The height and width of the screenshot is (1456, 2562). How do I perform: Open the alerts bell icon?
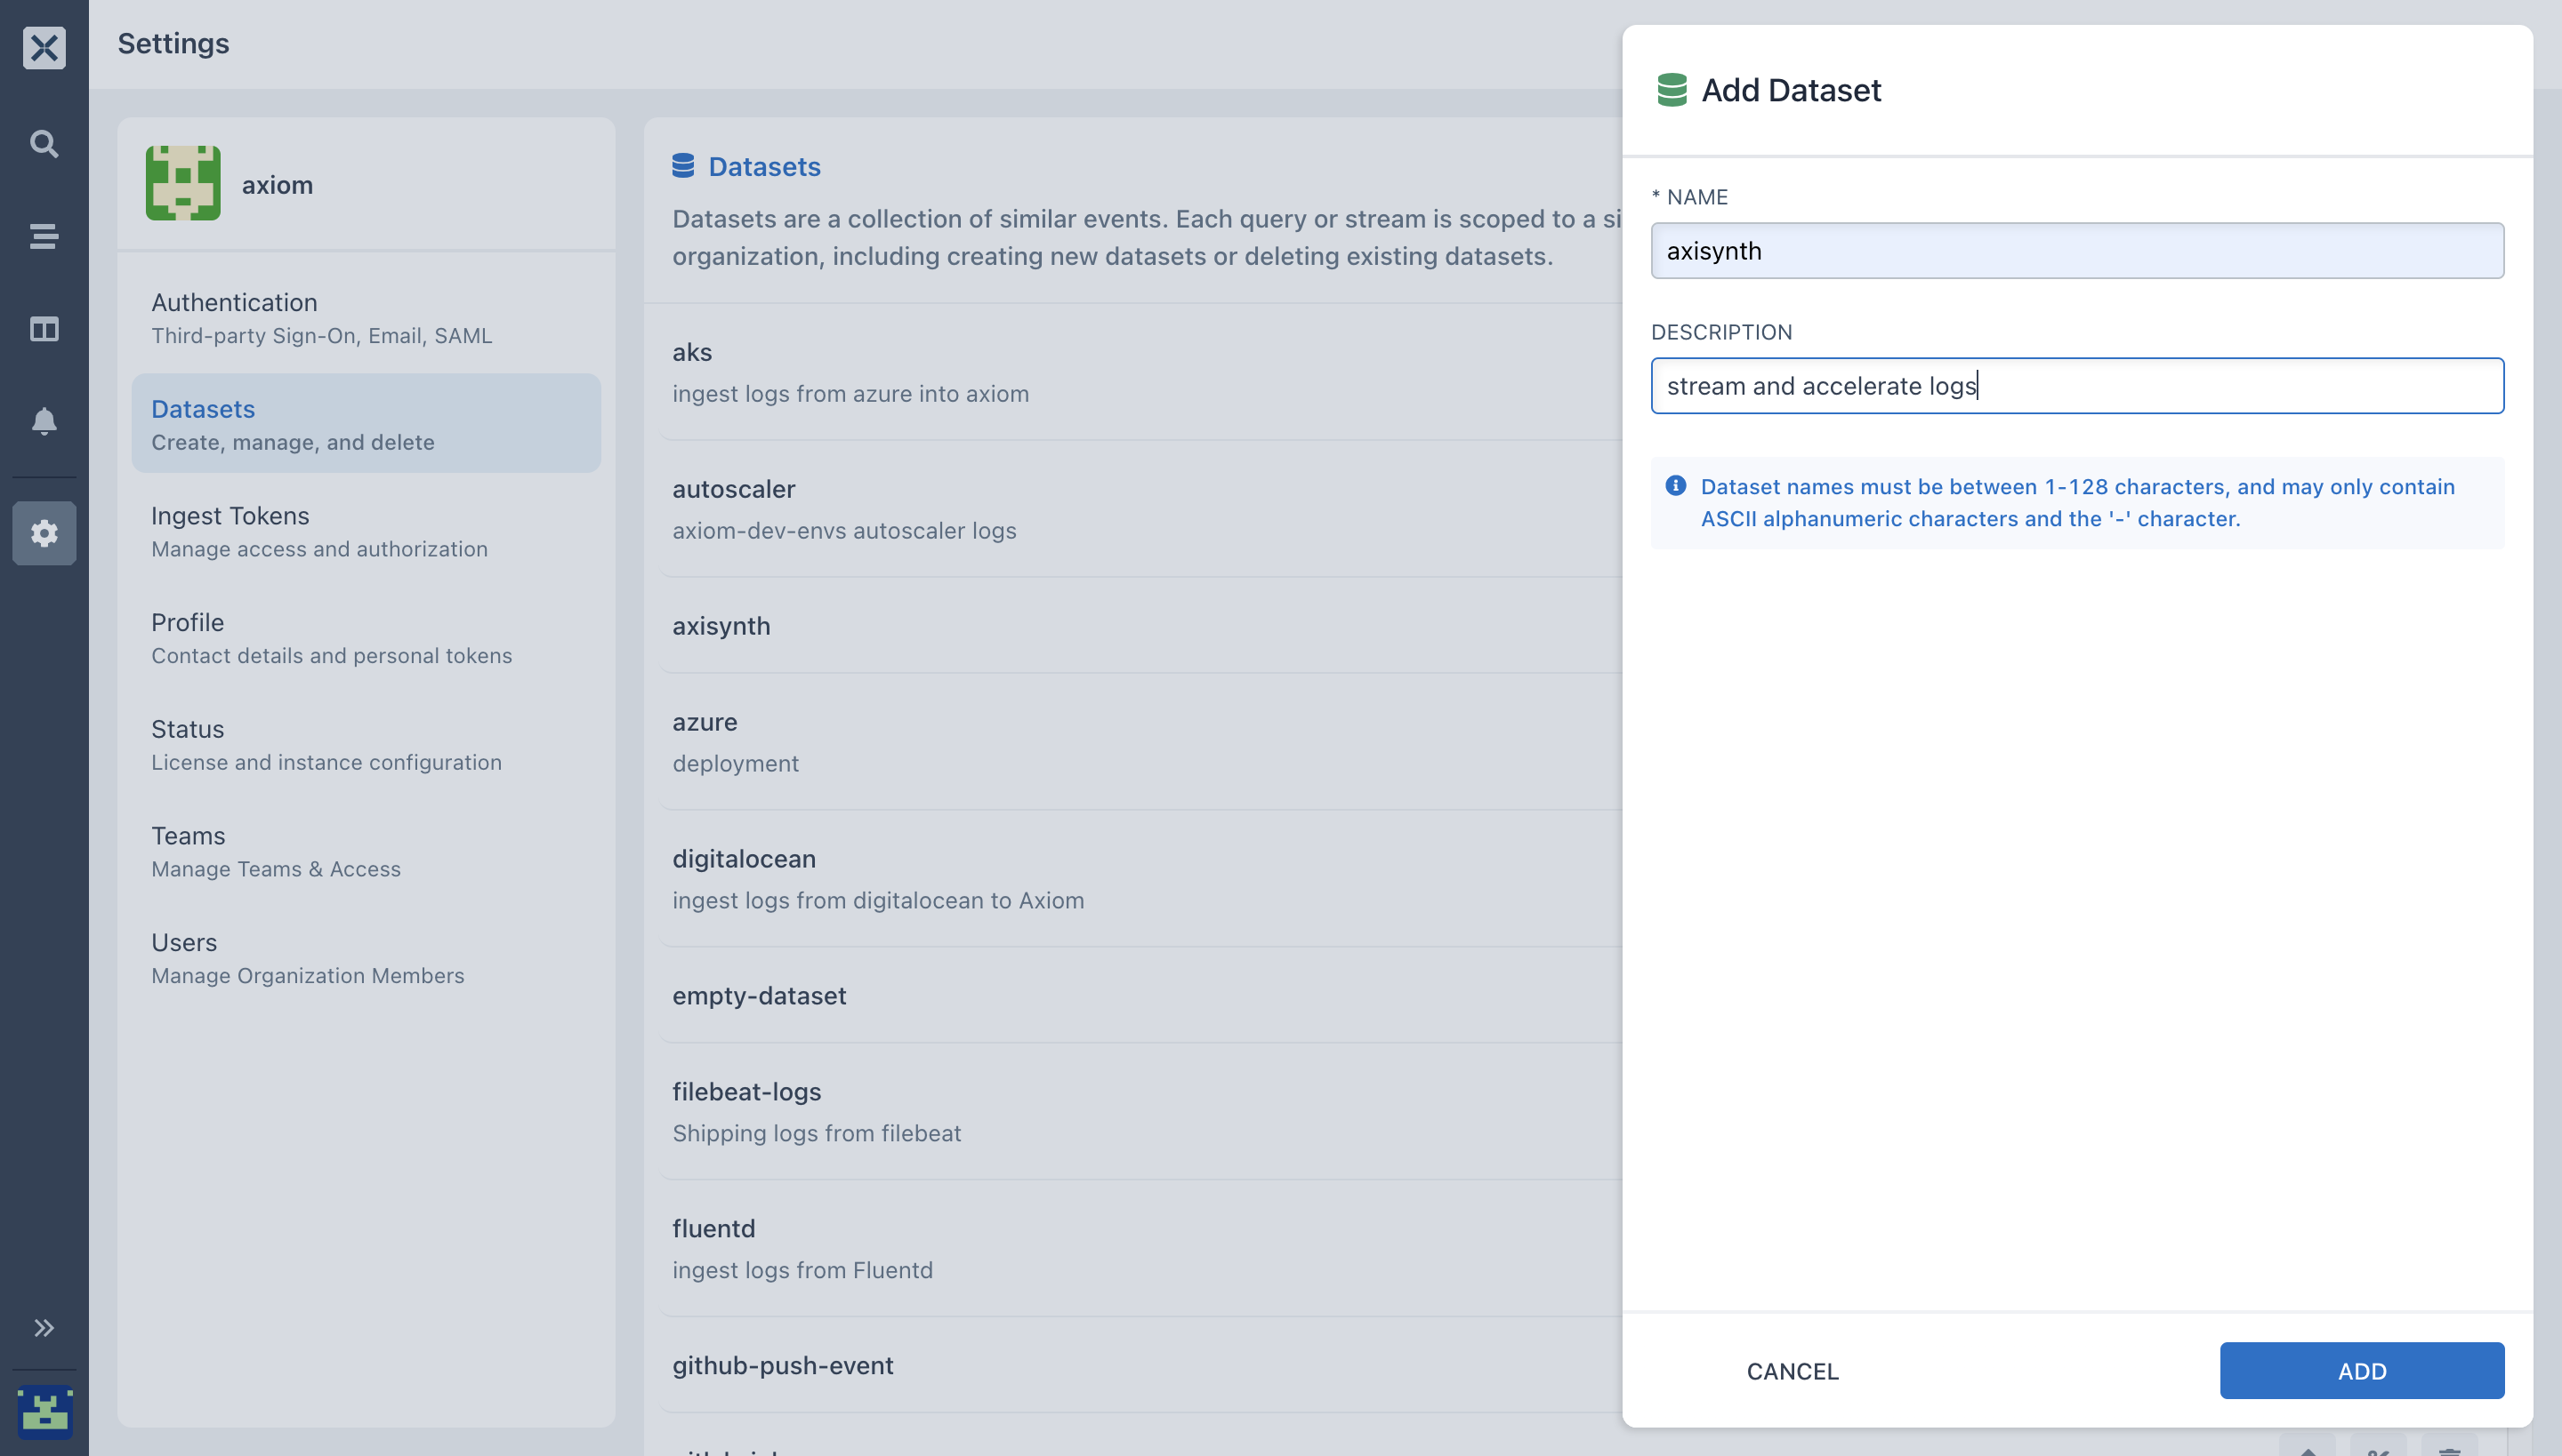coord(44,421)
